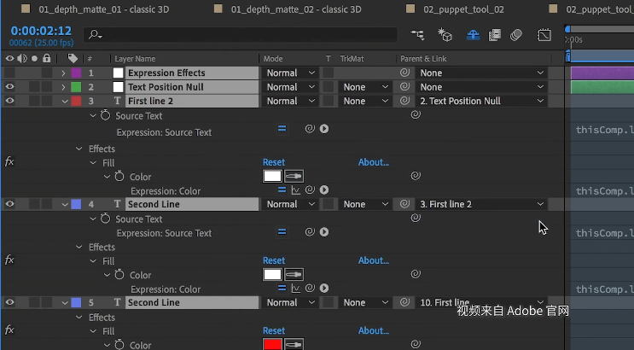Open the Graph Editor icon

[544, 35]
